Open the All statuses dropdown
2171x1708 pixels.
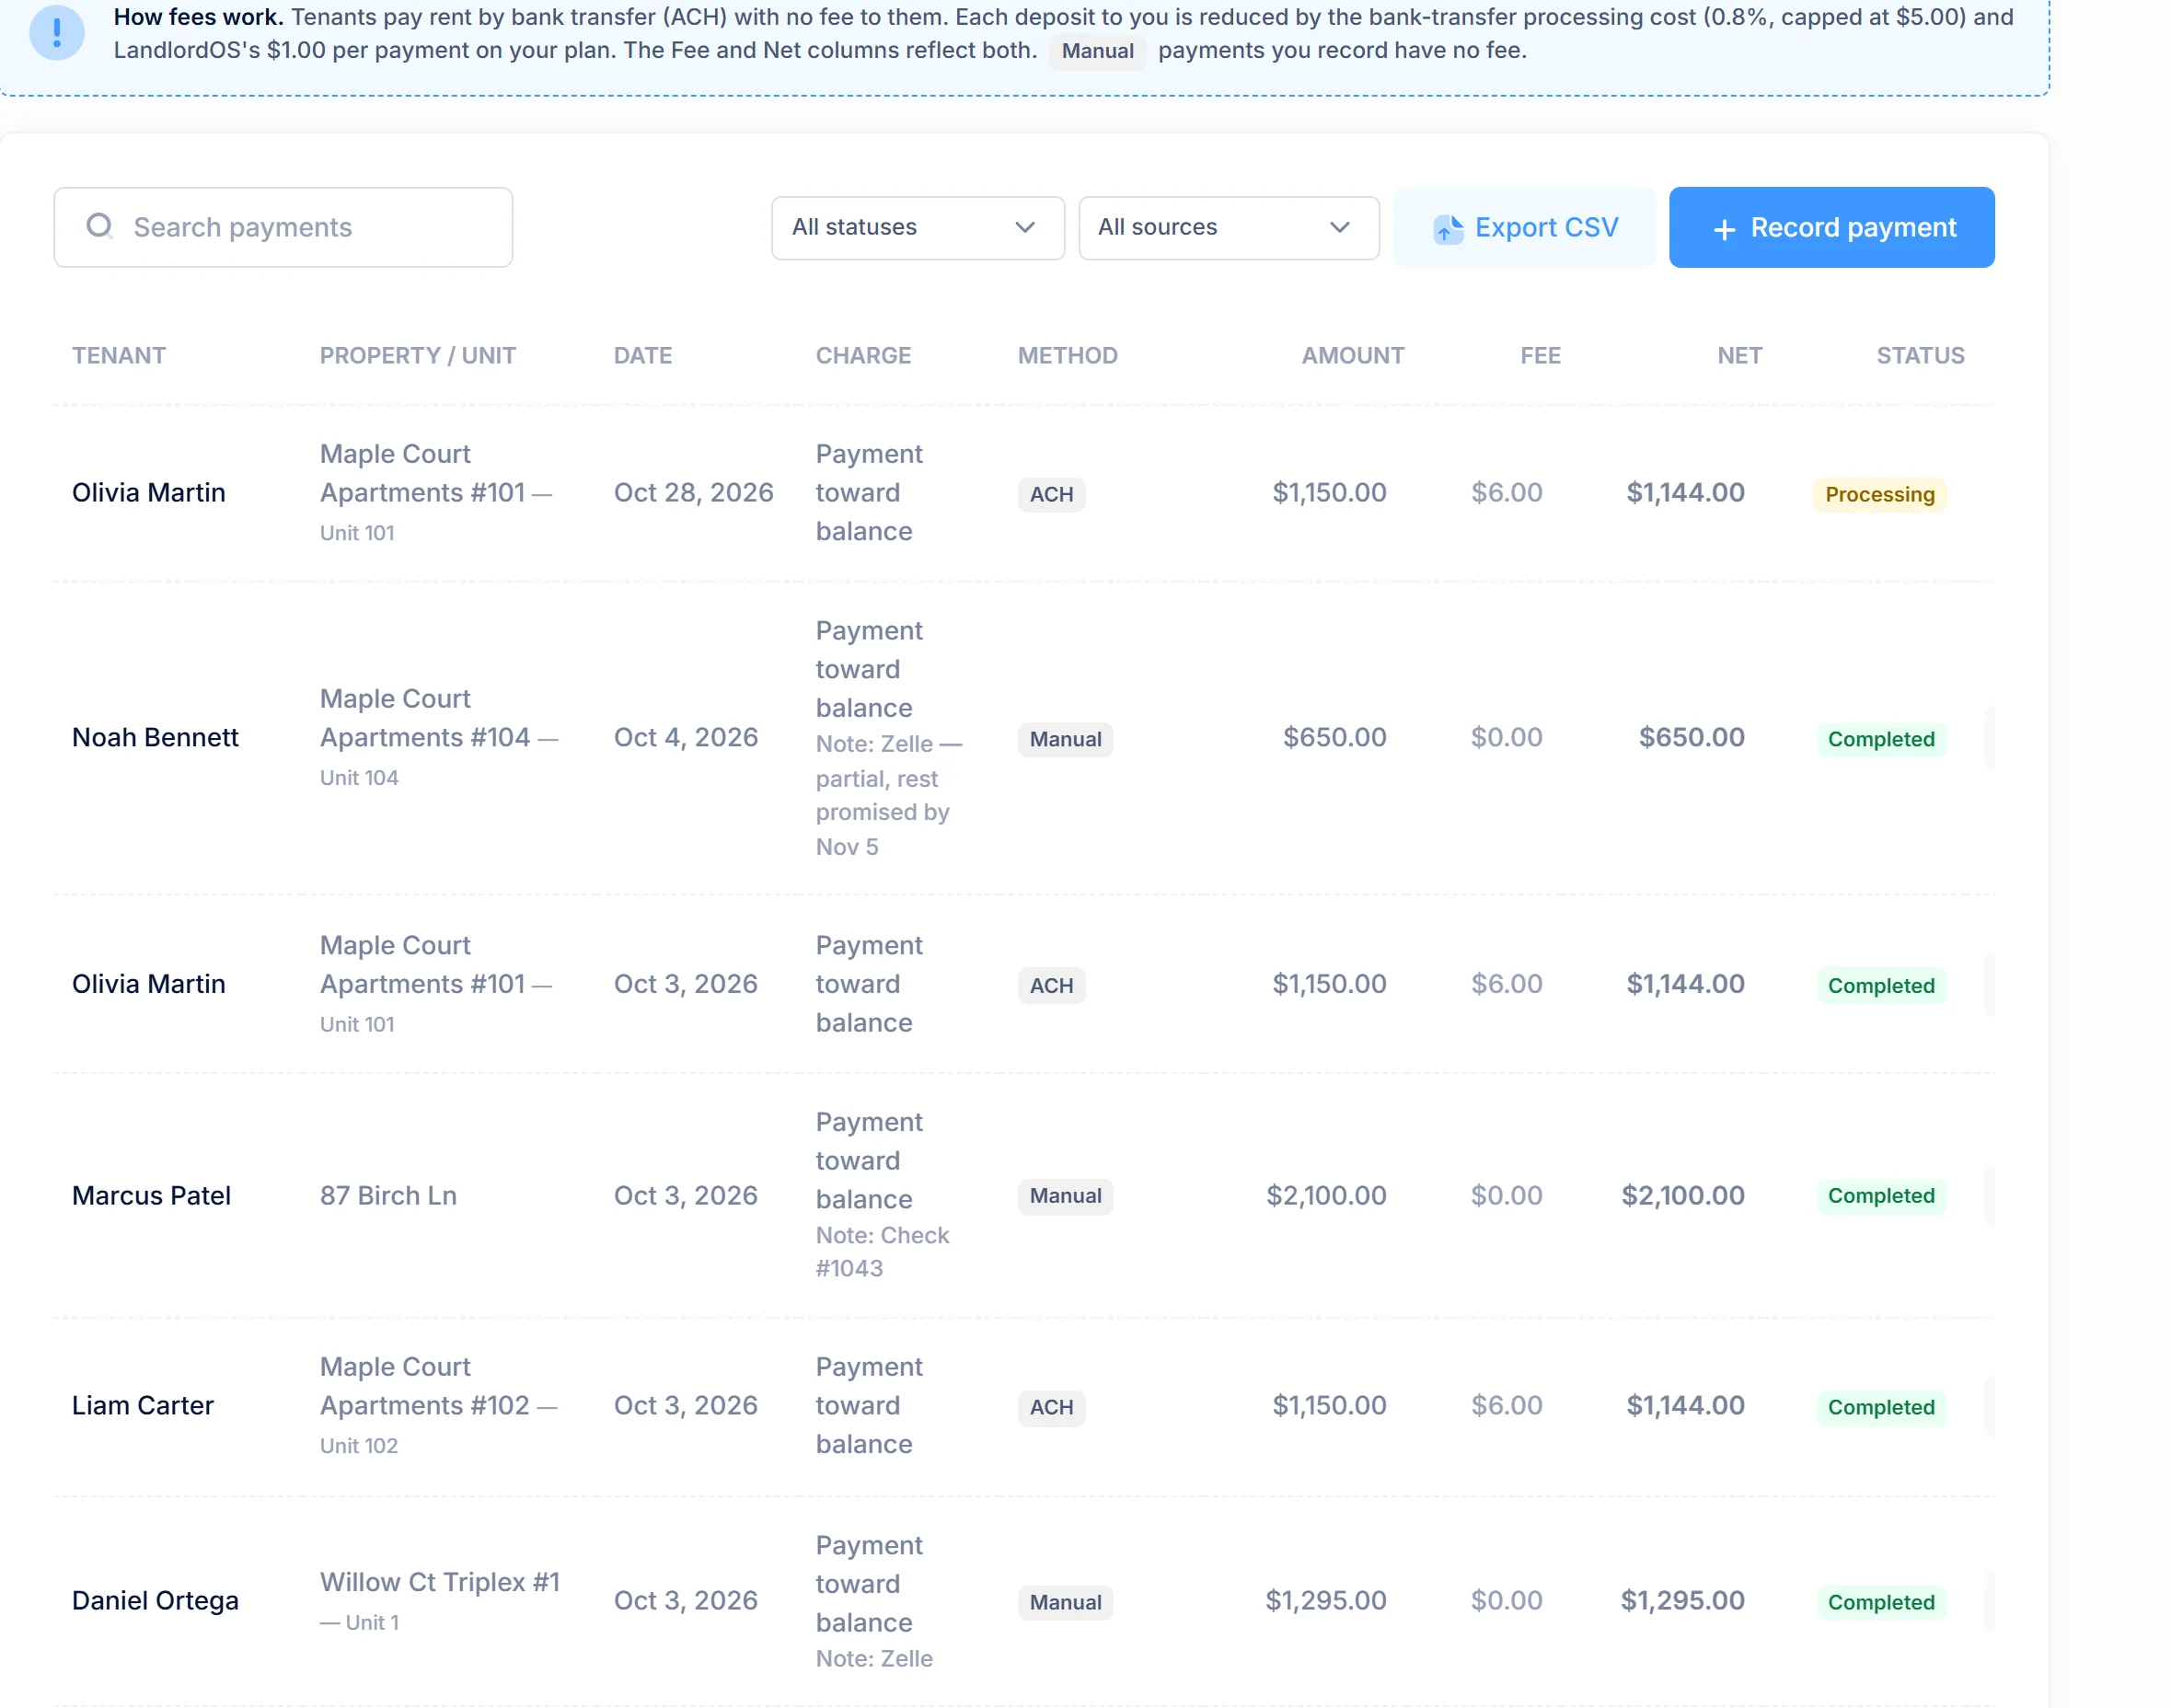pyautogui.click(x=917, y=227)
